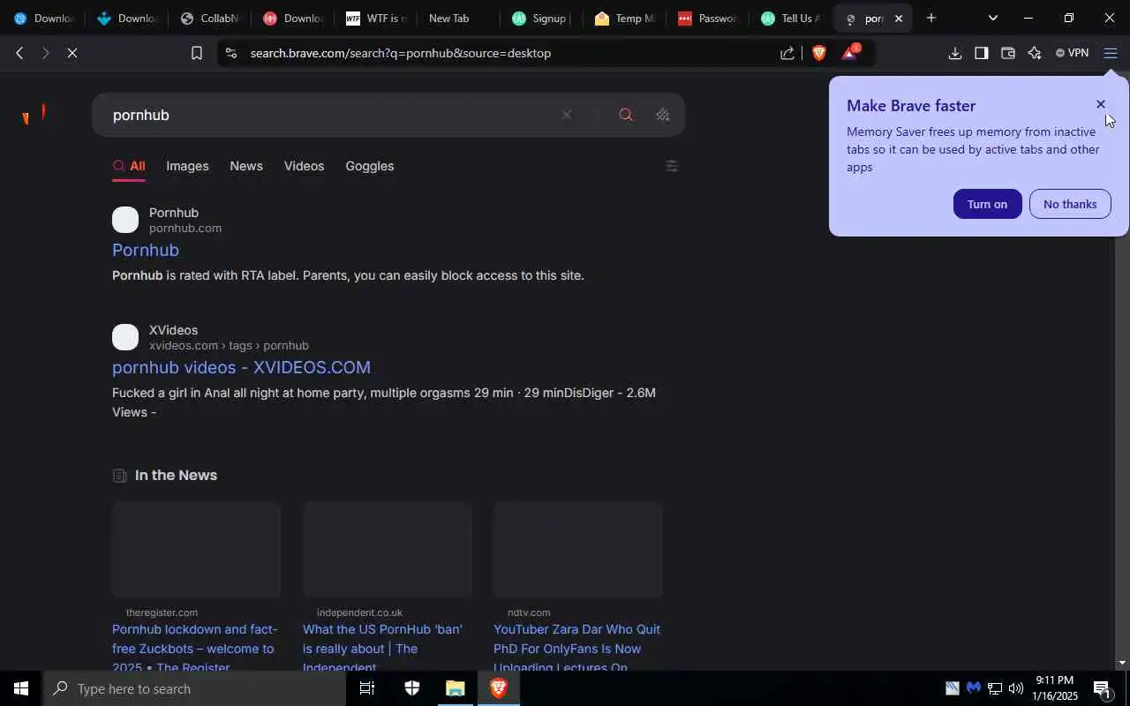Screen dimensions: 1130x706
Task: Decline Memory Saver with No thanks
Action: pos(1070,204)
